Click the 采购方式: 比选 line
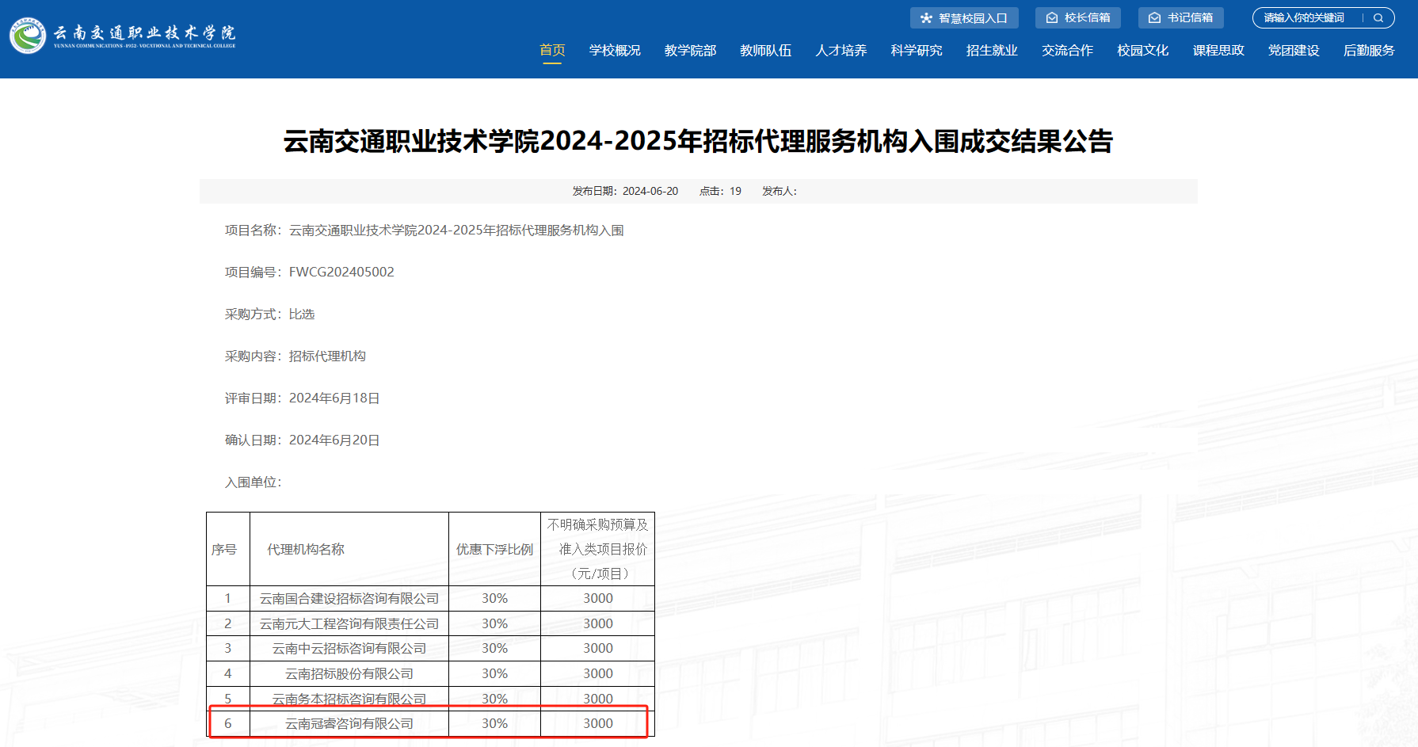The height and width of the screenshot is (747, 1418). click(269, 314)
